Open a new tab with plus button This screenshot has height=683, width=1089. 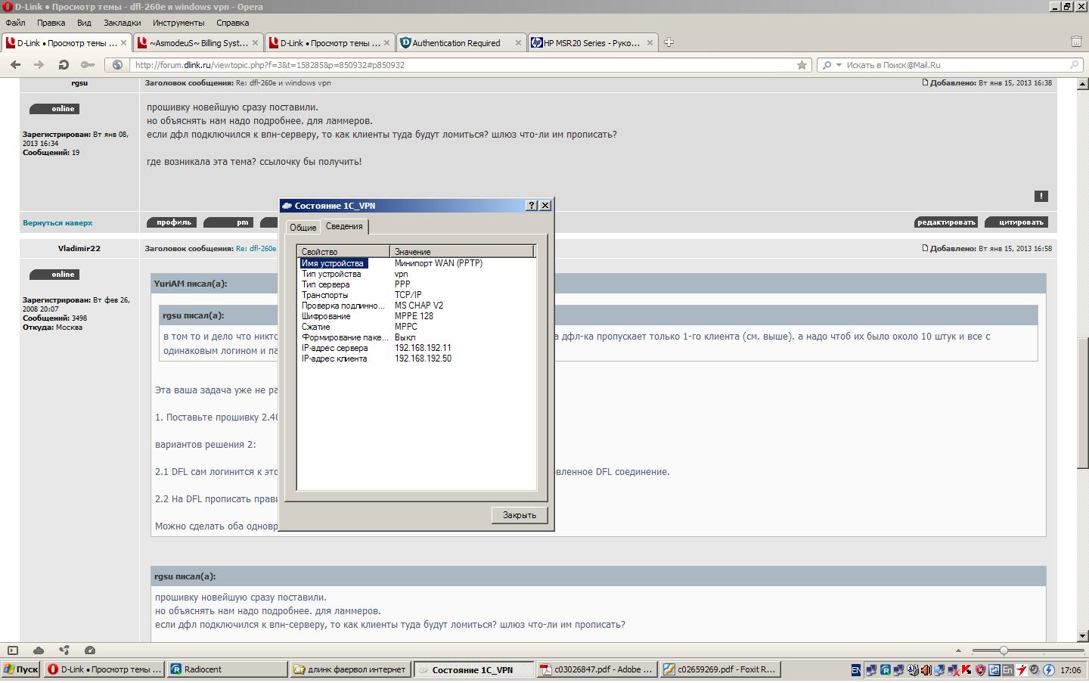point(669,43)
